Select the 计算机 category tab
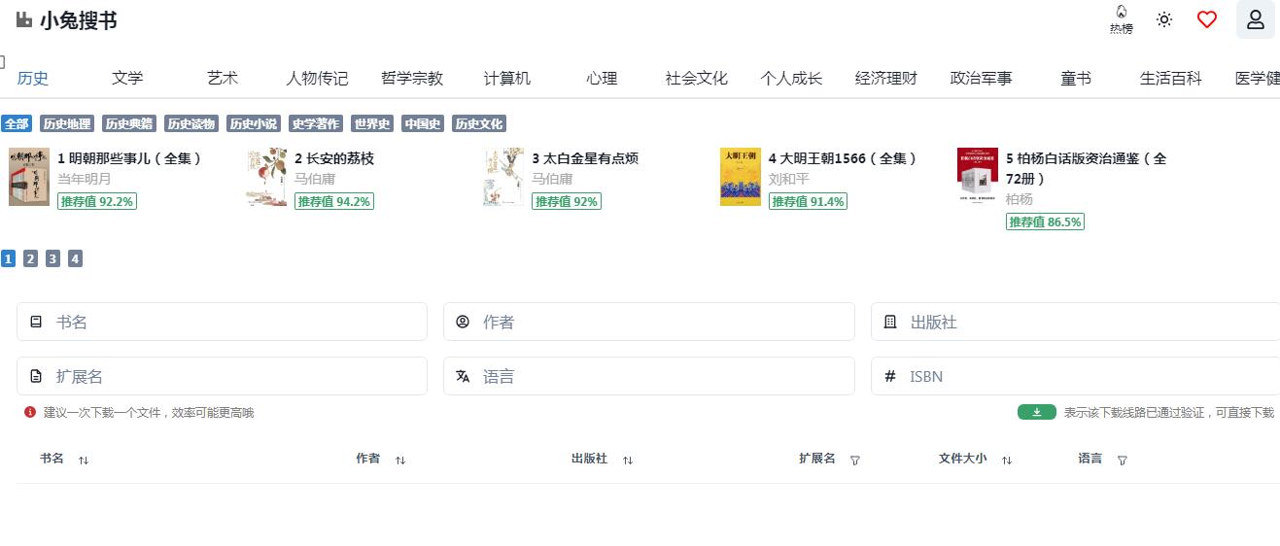The height and width of the screenshot is (546, 1280). 507,79
